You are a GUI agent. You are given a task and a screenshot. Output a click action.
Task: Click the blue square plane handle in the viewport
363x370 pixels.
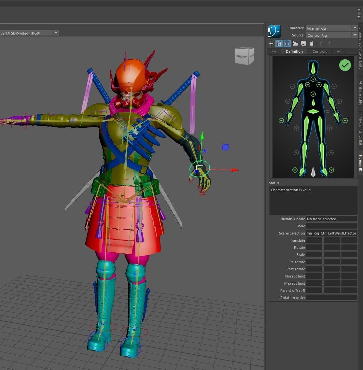226,147
